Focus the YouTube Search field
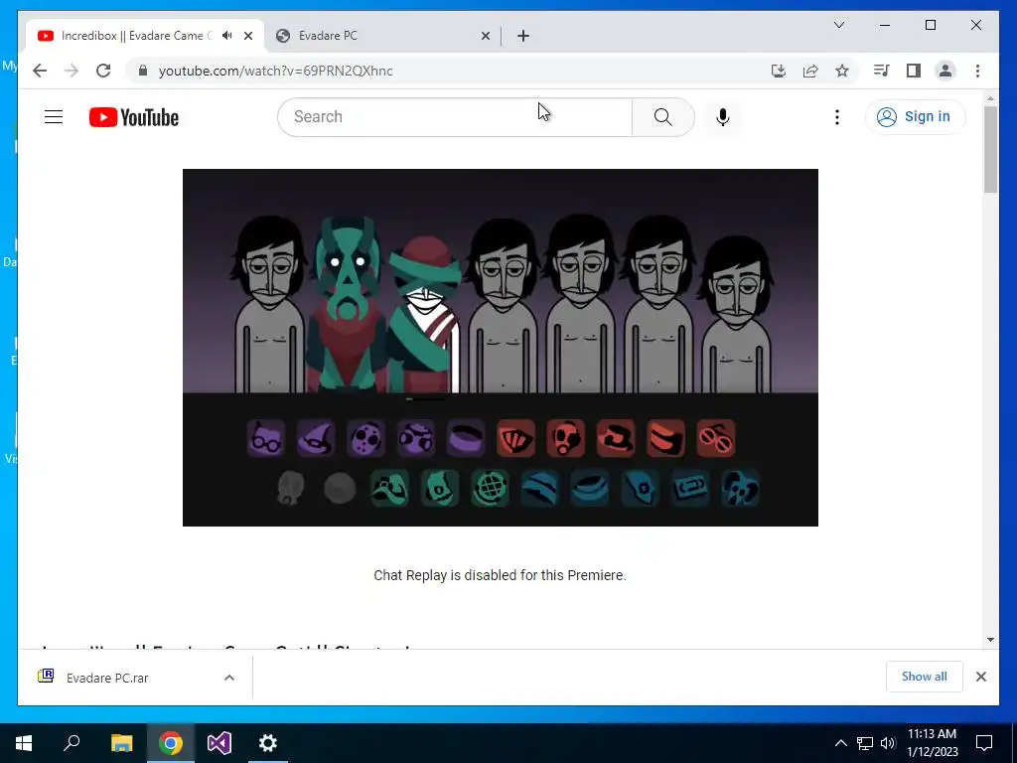The image size is (1017, 763). tap(455, 117)
